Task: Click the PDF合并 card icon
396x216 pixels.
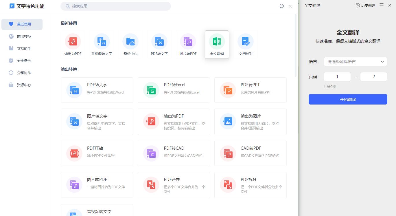Action: 151,185
